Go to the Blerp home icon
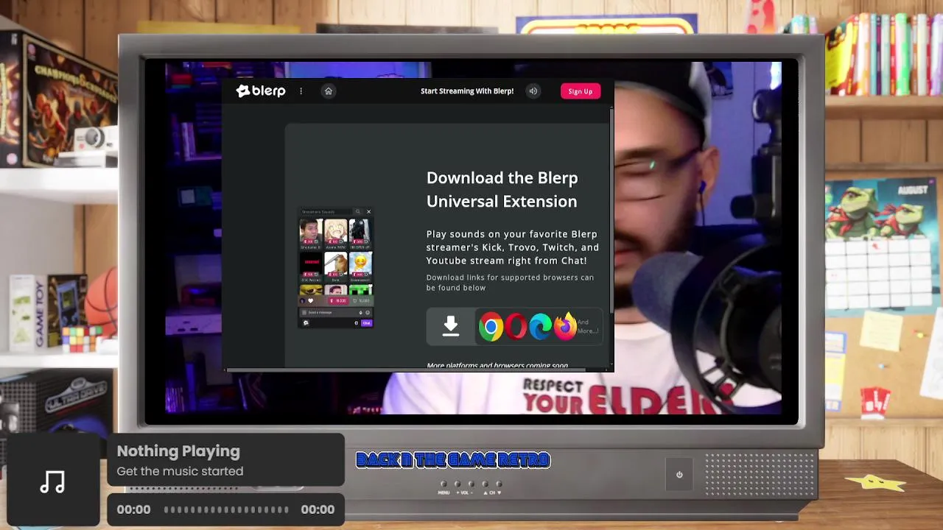 pyautogui.click(x=329, y=91)
